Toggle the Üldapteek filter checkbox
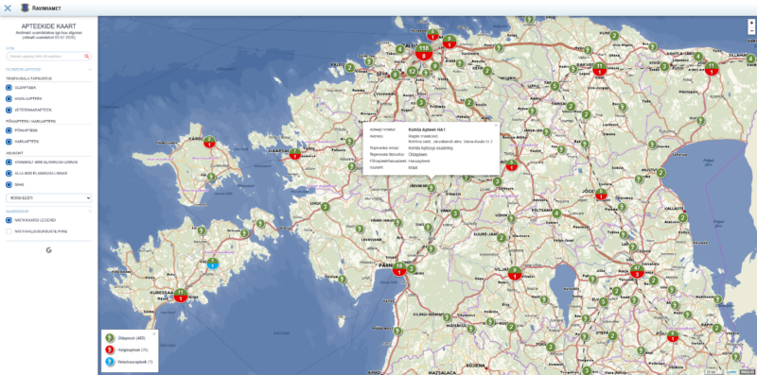The height and width of the screenshot is (375, 757). pos(9,88)
